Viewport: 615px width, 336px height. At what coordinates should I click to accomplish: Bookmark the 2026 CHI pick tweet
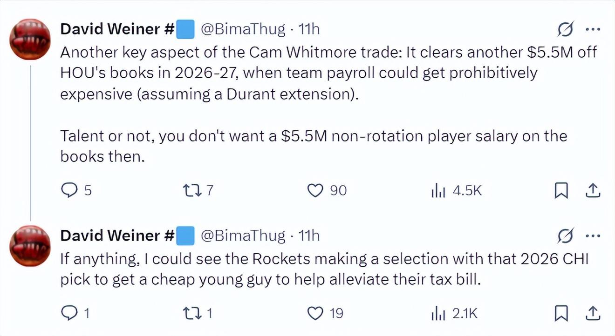click(x=561, y=314)
